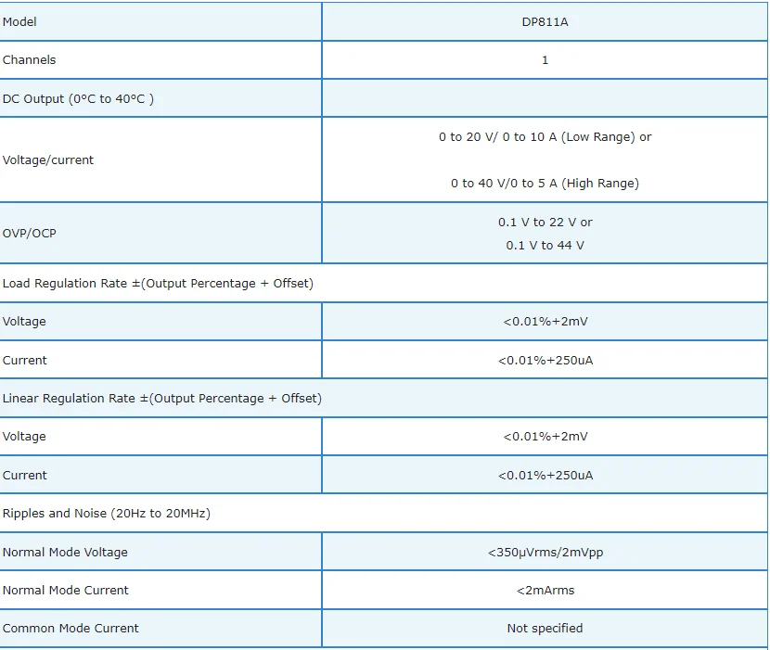Click 'Voltage' label under Load Regulation Rate
Screen dimensions: 770x650
click(24, 322)
